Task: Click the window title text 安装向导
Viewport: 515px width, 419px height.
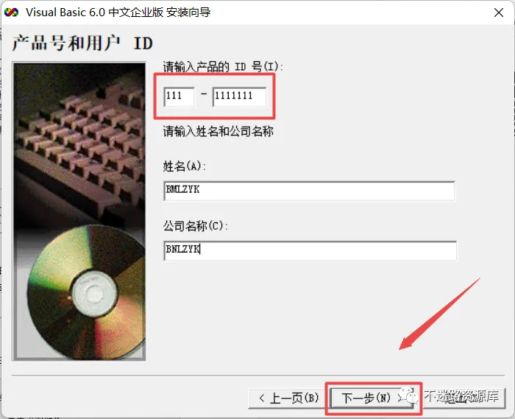Action: [x=188, y=13]
